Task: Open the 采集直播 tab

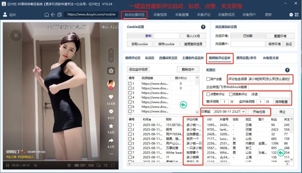Action: 182,15
